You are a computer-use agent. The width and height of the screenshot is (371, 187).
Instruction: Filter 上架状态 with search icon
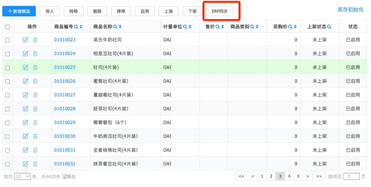[x=329, y=27]
